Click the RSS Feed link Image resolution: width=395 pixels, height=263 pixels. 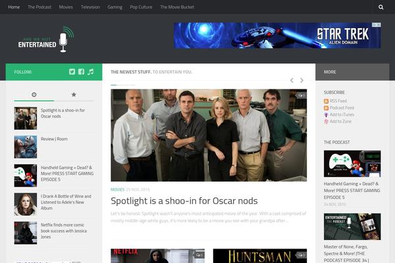tap(338, 101)
